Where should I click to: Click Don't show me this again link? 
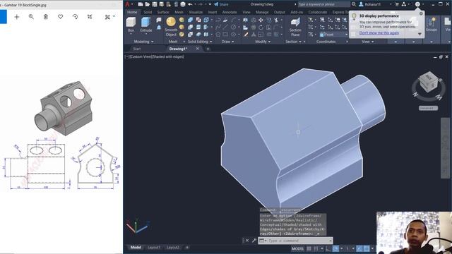click(x=379, y=33)
